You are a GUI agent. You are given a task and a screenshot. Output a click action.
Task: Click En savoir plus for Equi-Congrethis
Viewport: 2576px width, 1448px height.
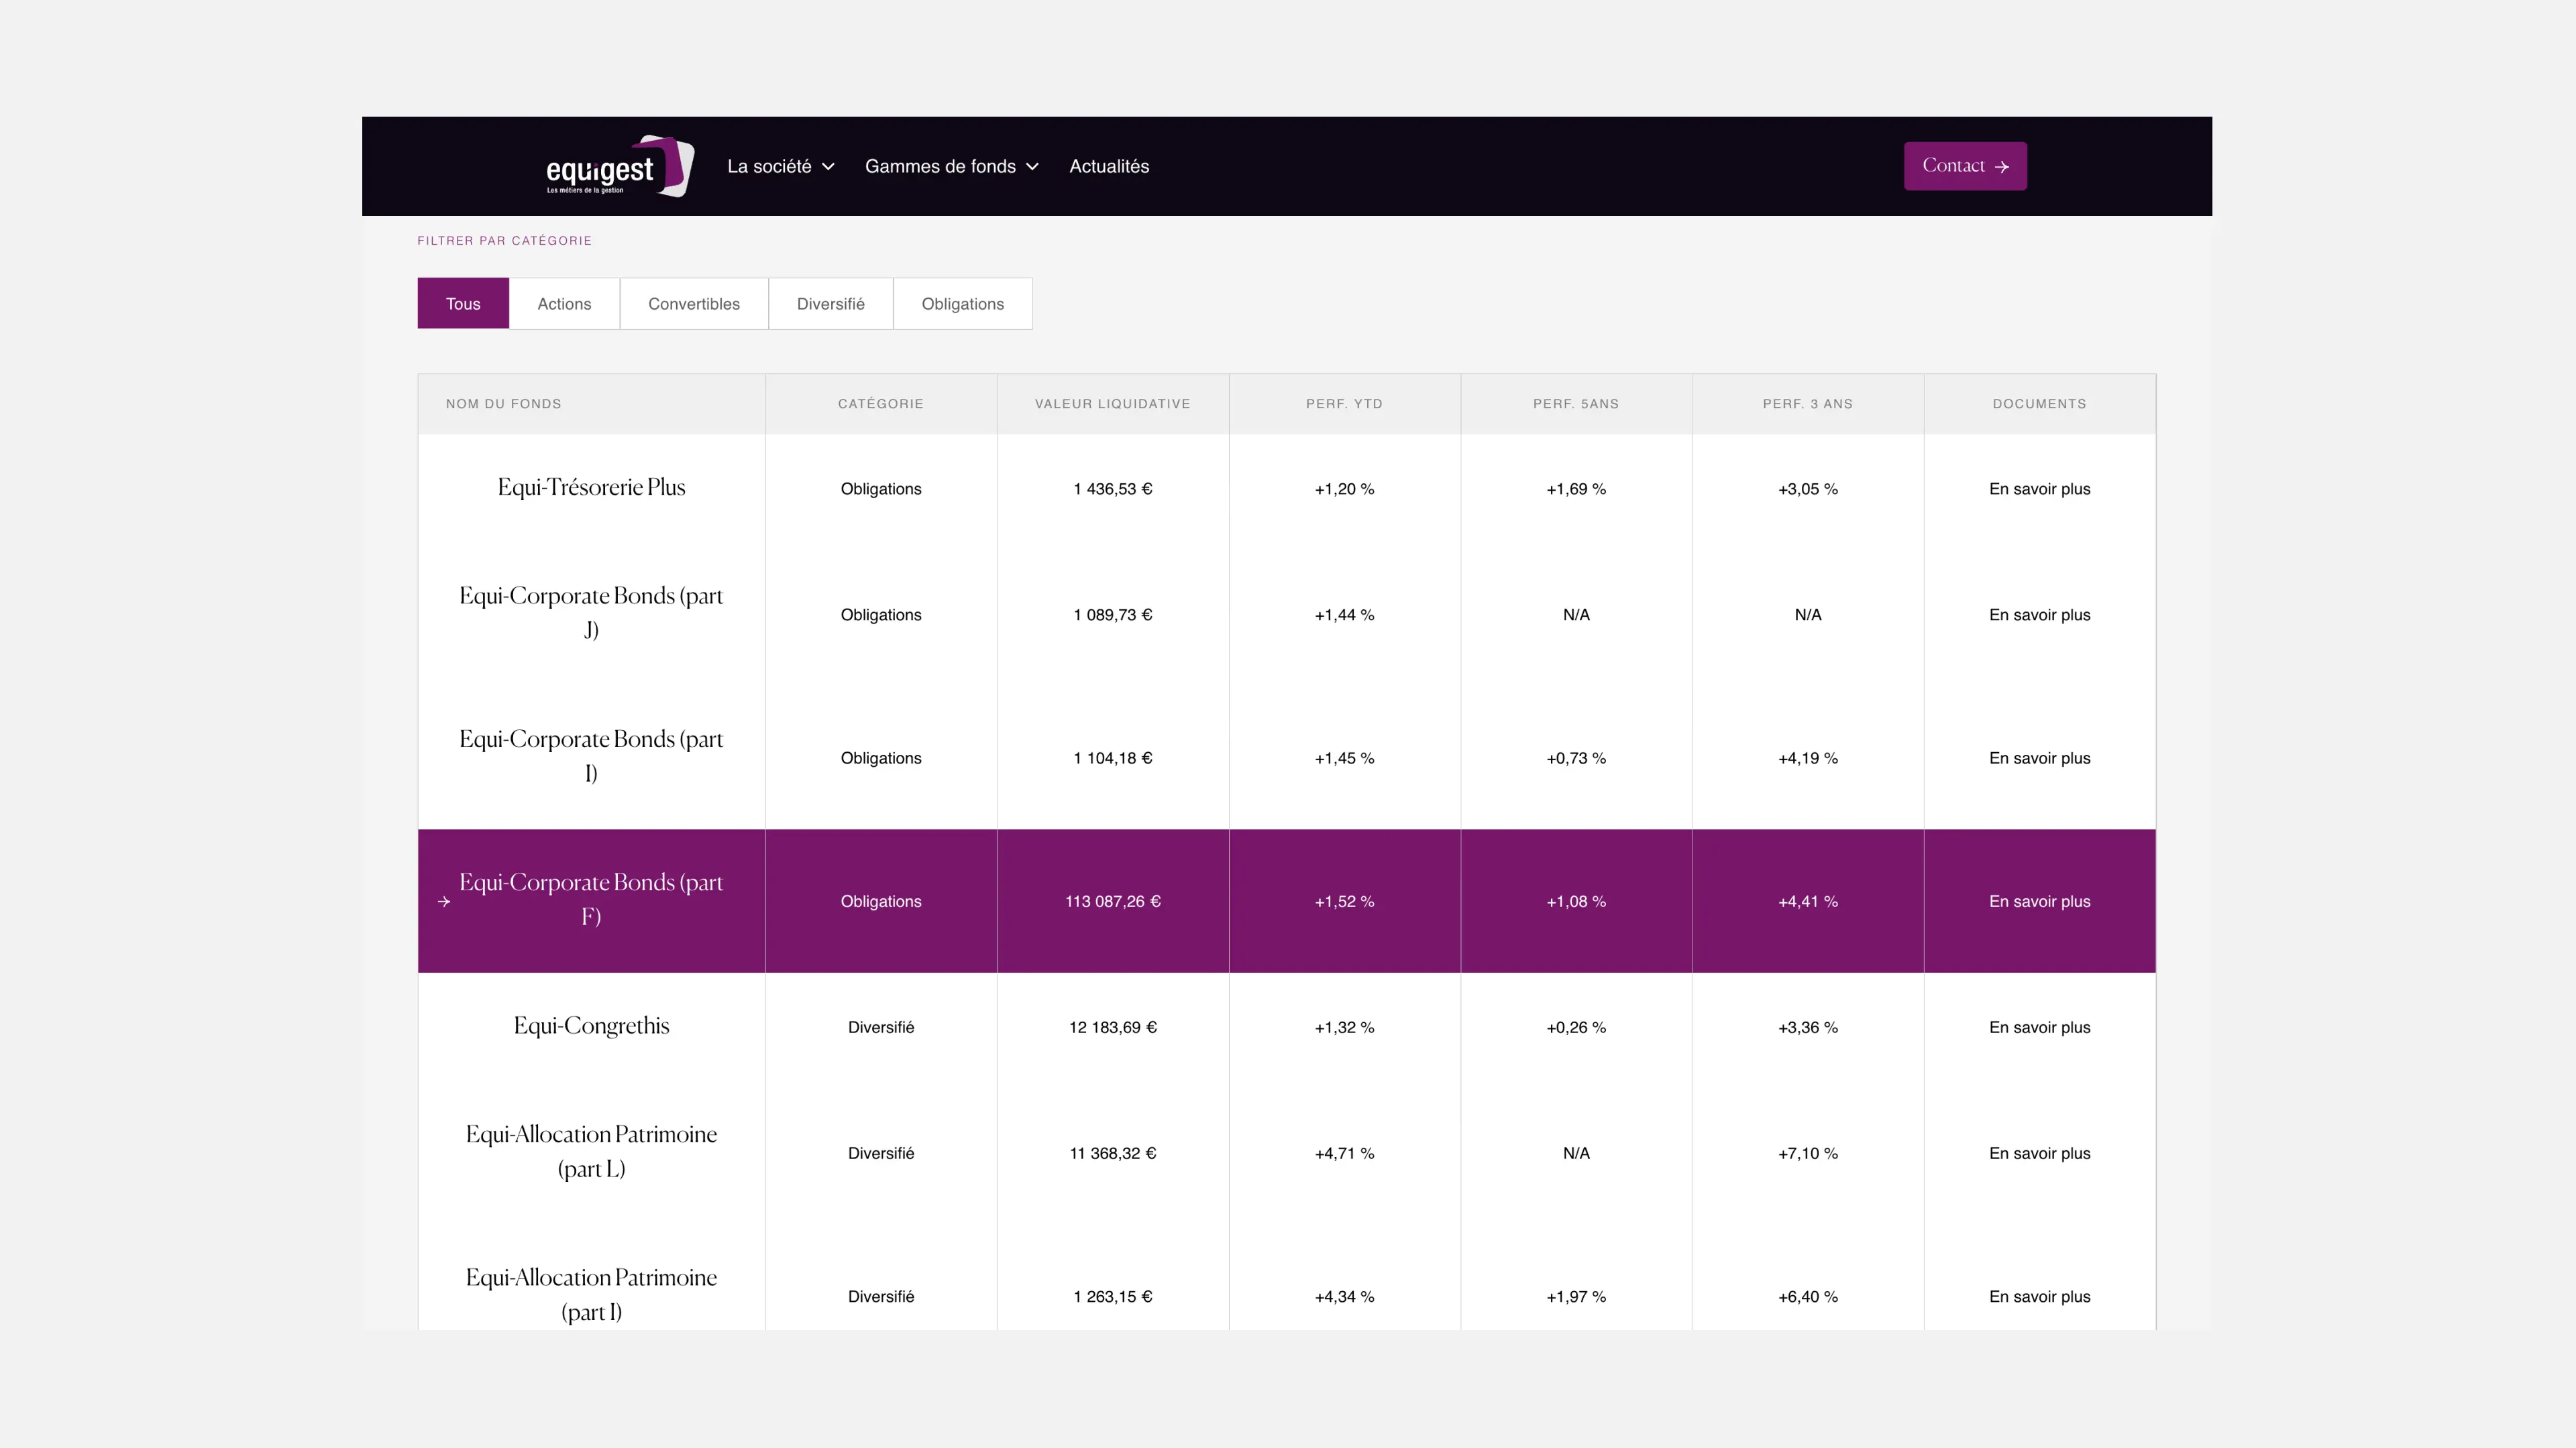click(x=2039, y=1027)
